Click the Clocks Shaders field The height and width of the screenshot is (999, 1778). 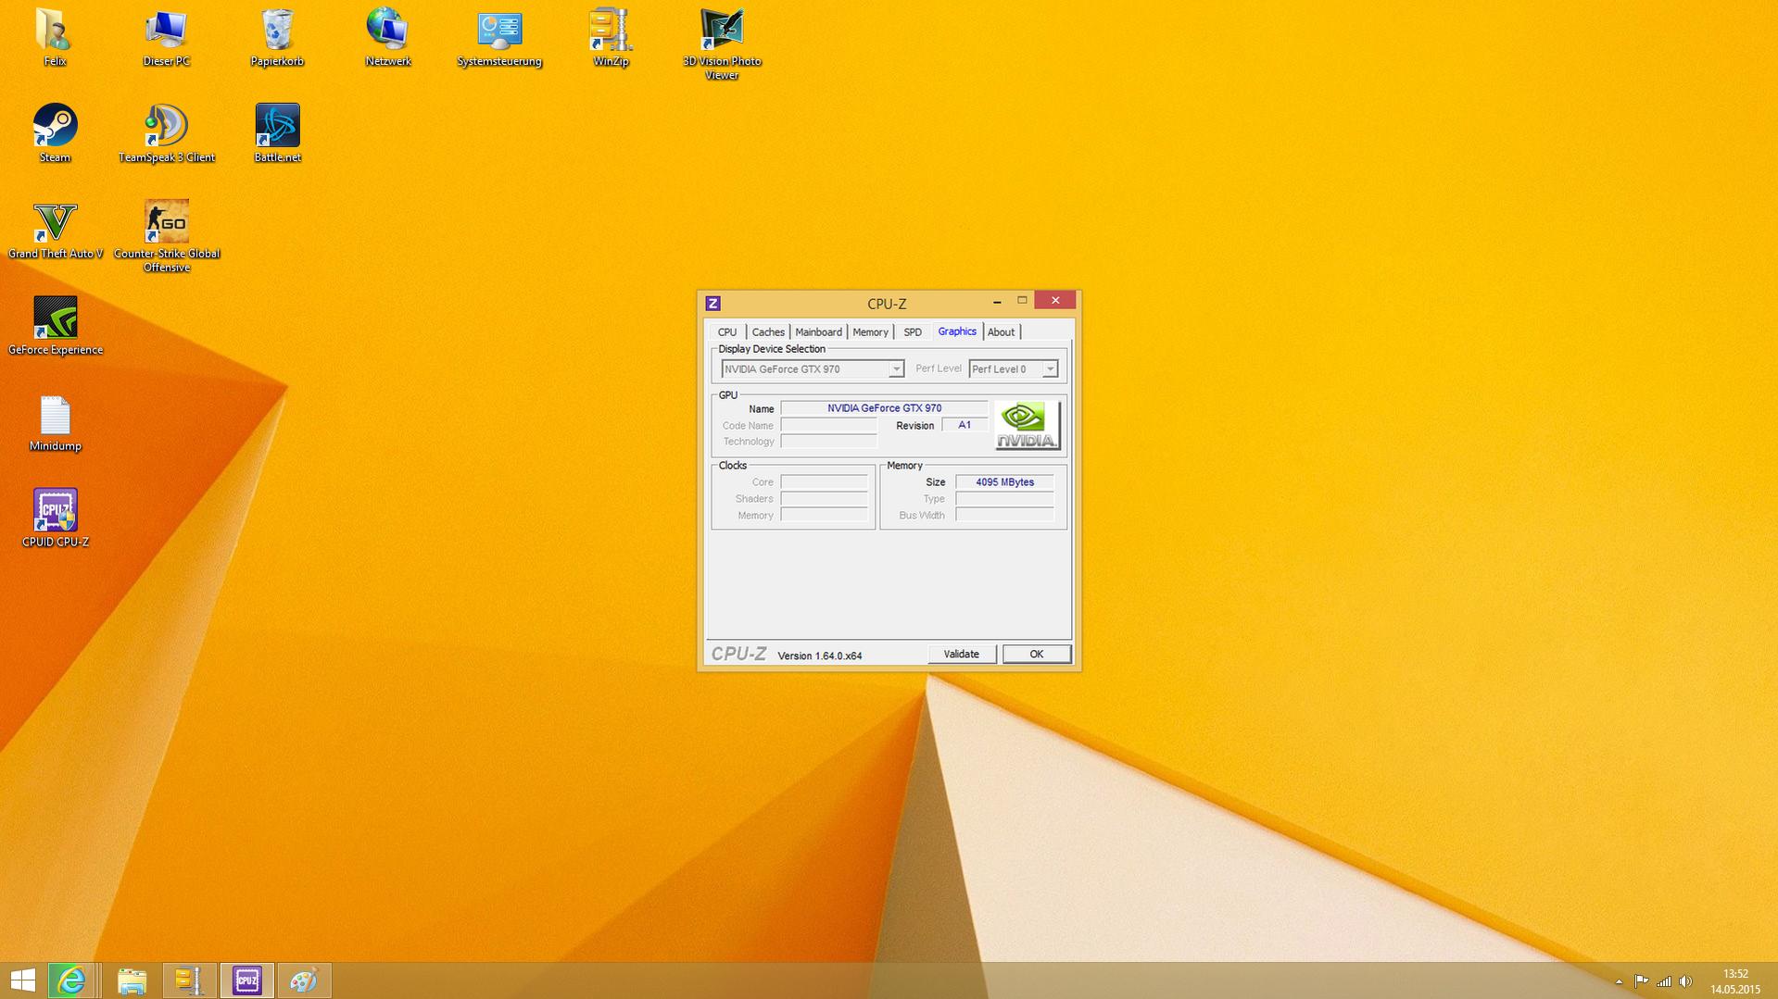[x=824, y=499]
